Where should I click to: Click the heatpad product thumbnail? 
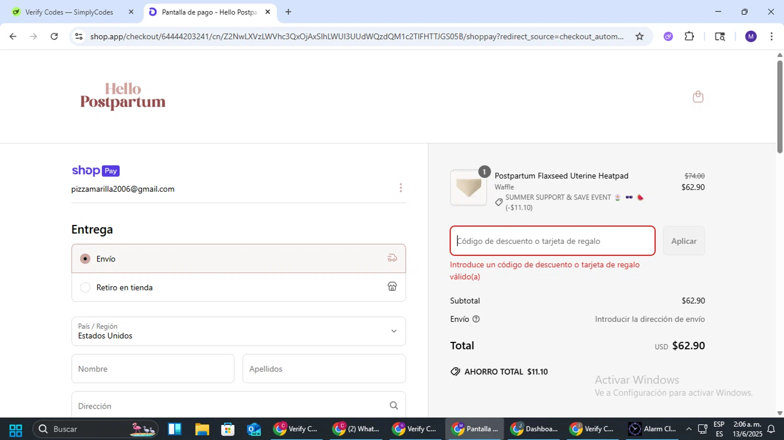coord(468,187)
